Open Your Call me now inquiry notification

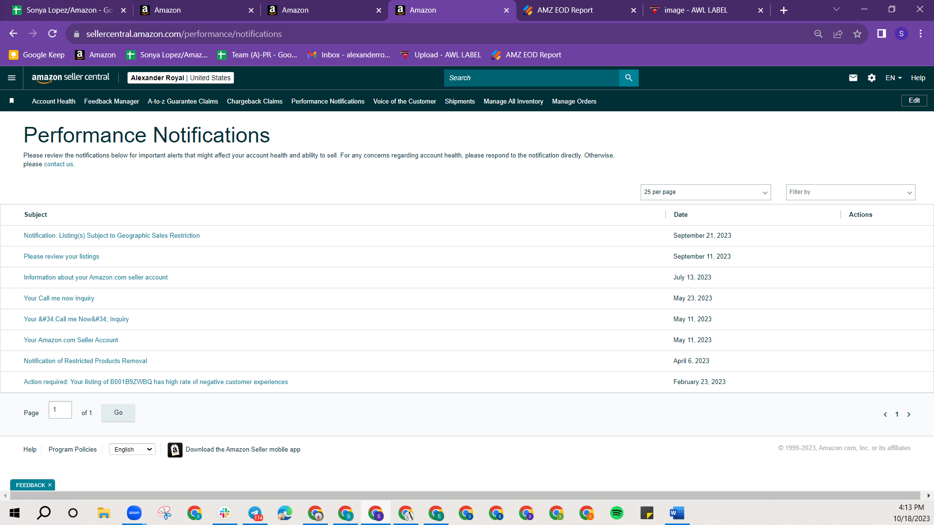coord(59,298)
